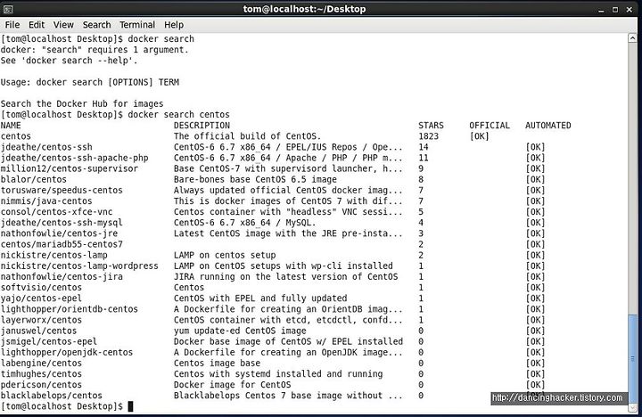Image resolution: width=642 pixels, height=417 pixels.
Task: Click the 'blacklabelops/centos' image name
Action: pos(52,396)
